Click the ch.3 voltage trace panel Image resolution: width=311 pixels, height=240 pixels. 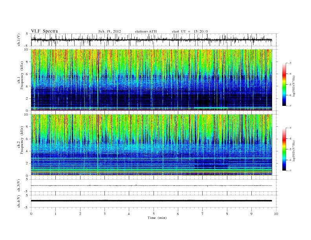[154, 185]
